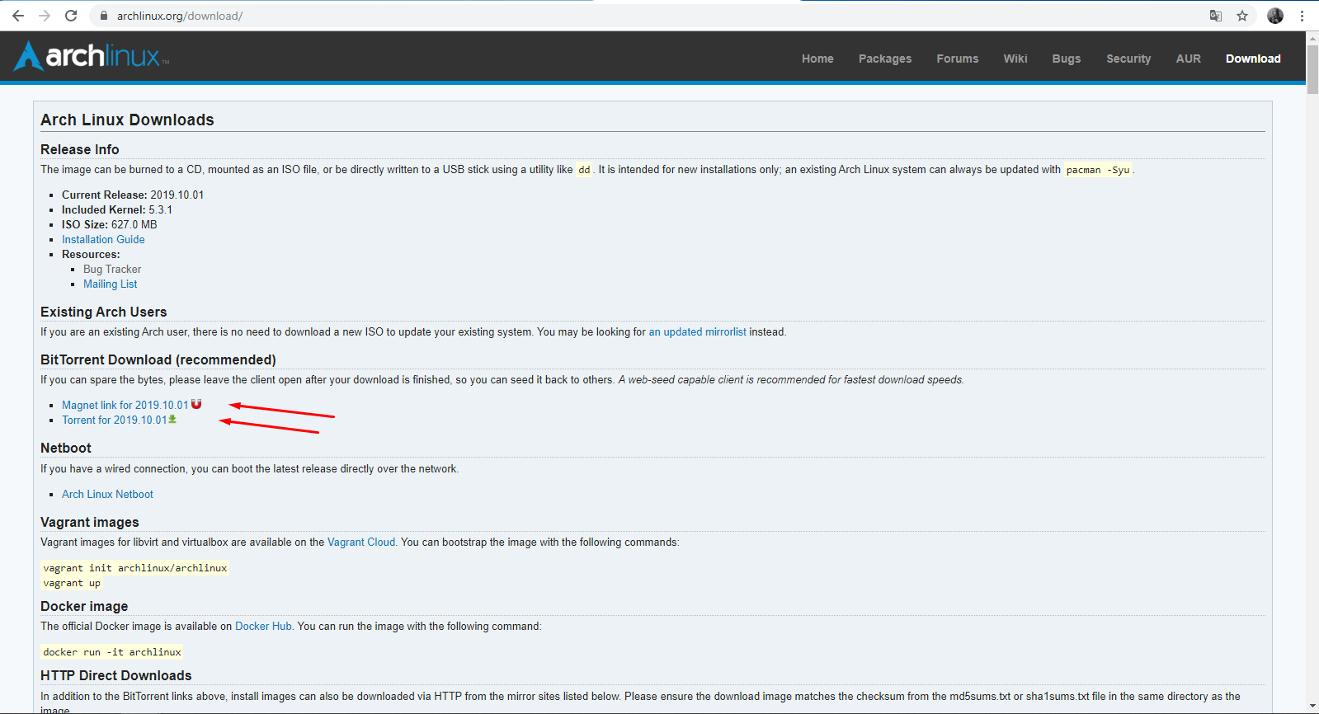Click the green torrent download icon
Image resolution: width=1319 pixels, height=714 pixels.
pos(172,419)
